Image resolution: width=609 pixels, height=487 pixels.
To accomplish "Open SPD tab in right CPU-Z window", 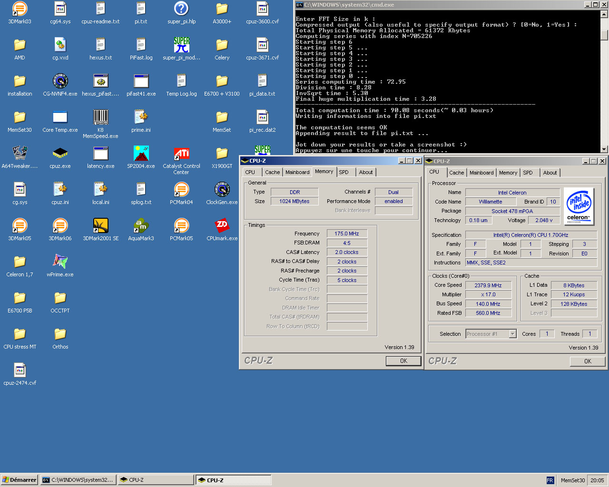I will pyautogui.click(x=528, y=173).
